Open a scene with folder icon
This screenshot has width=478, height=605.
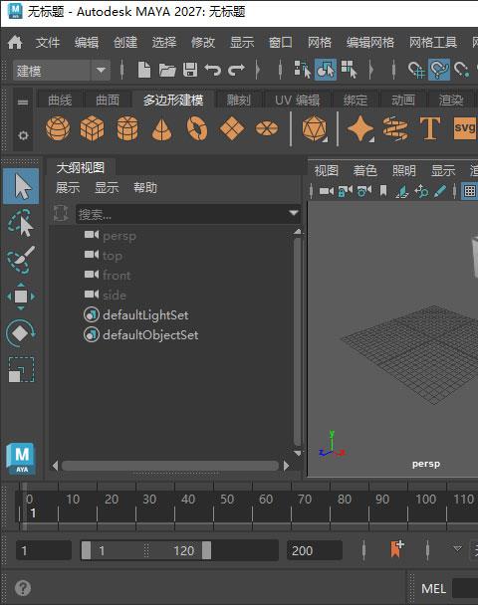(x=167, y=70)
